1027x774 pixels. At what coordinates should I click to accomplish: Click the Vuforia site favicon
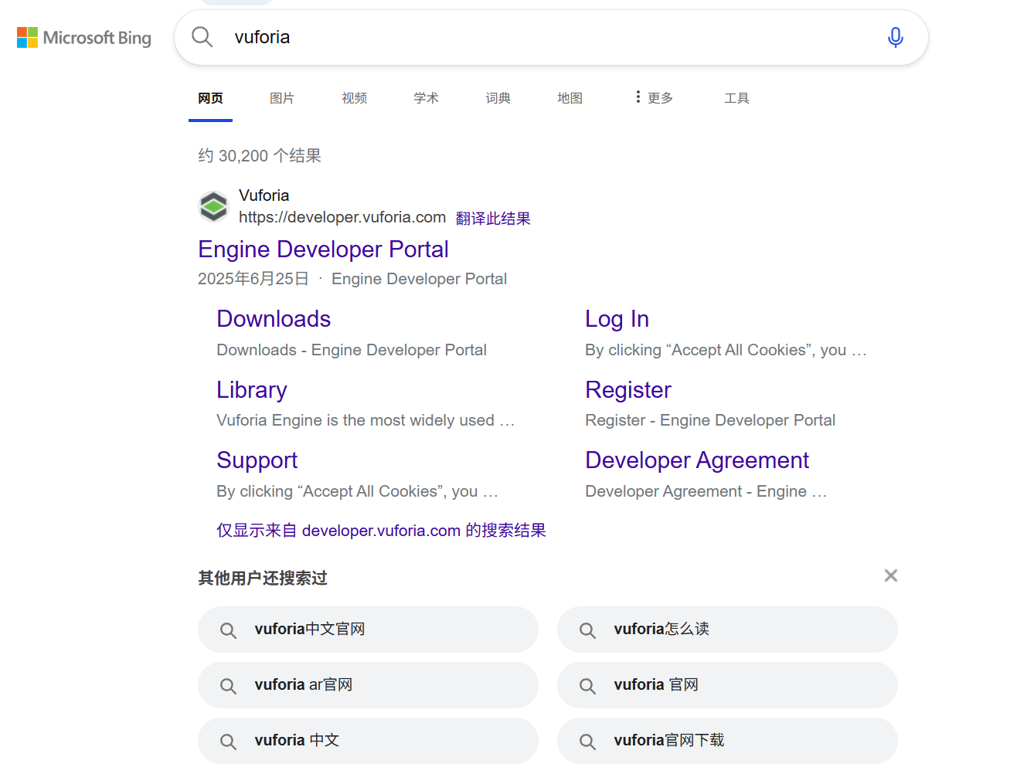click(x=214, y=207)
